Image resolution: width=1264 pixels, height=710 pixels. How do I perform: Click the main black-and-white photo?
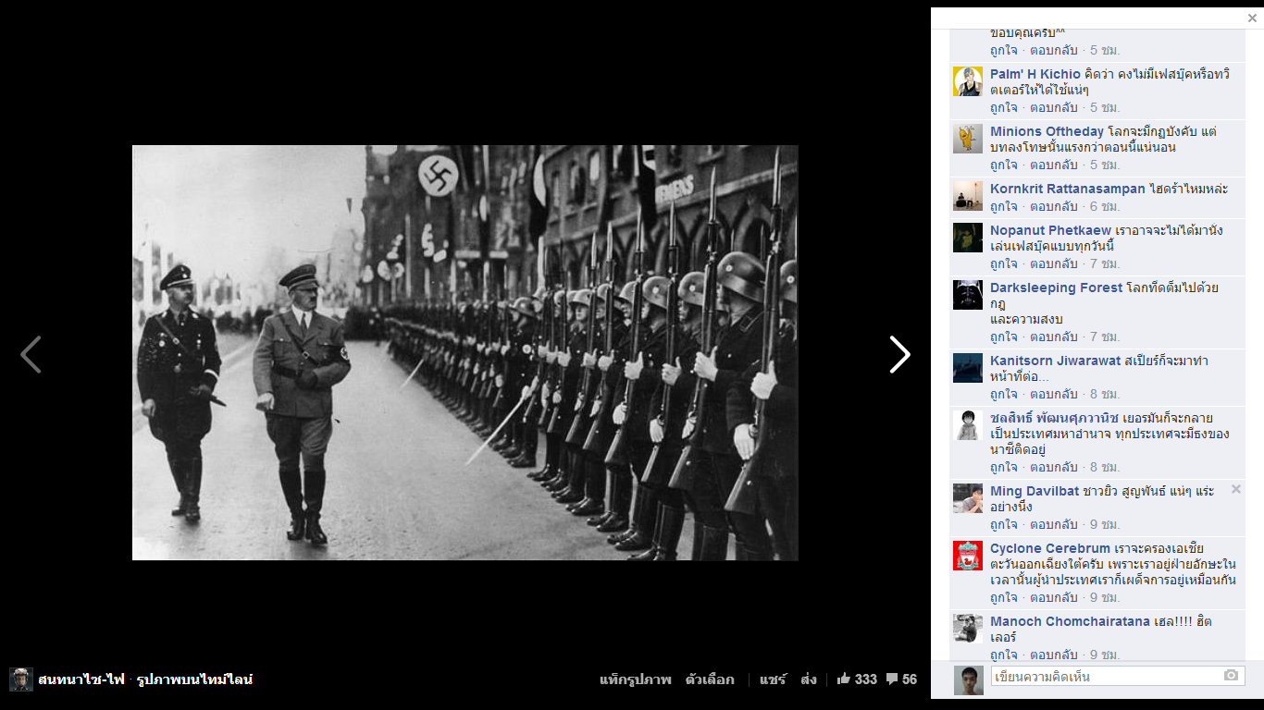click(x=465, y=352)
